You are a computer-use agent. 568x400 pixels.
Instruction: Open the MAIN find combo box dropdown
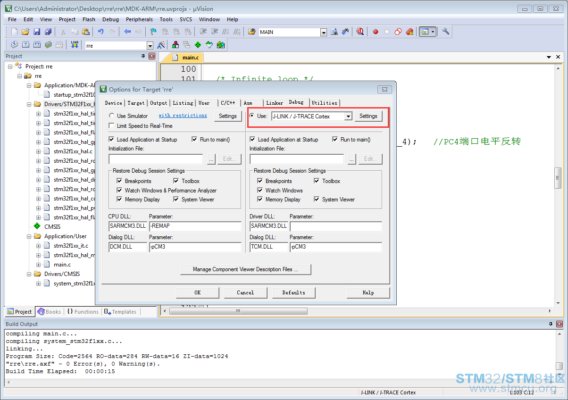point(324,32)
